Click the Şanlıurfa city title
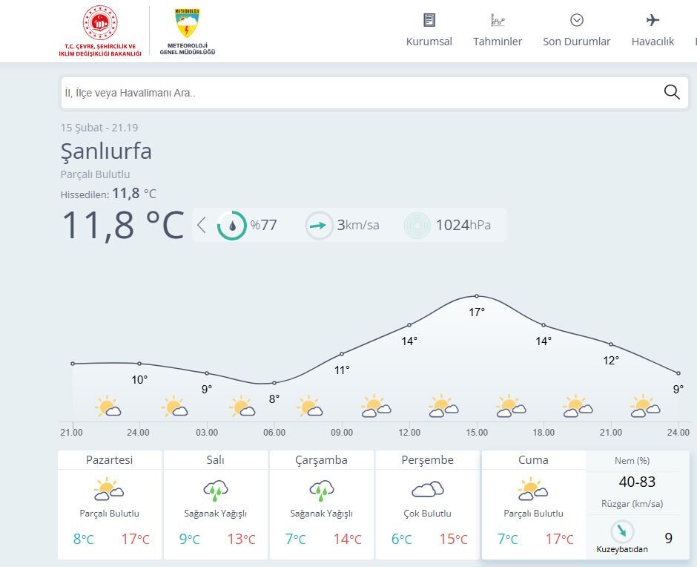Screen dimensions: 697x567 (106, 151)
